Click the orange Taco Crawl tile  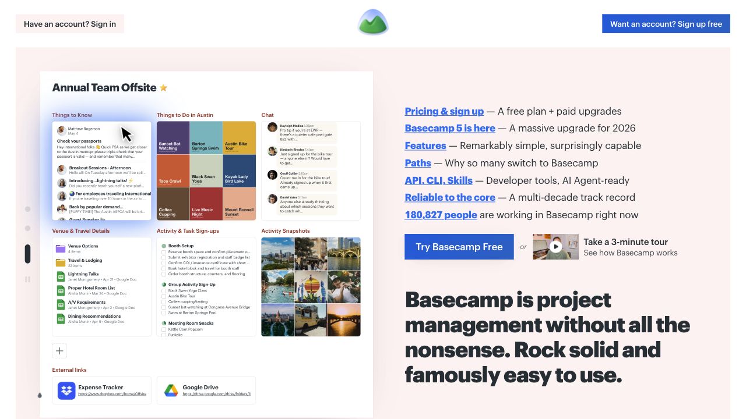tap(173, 171)
